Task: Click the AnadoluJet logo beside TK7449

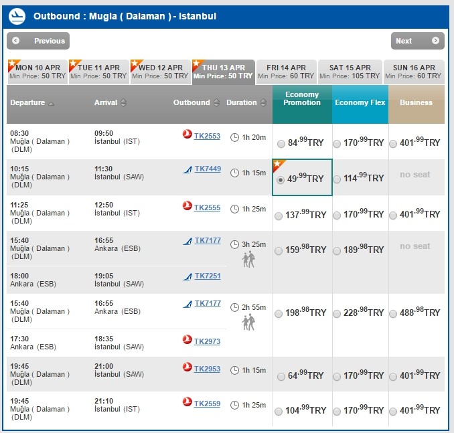Action: [x=187, y=169]
